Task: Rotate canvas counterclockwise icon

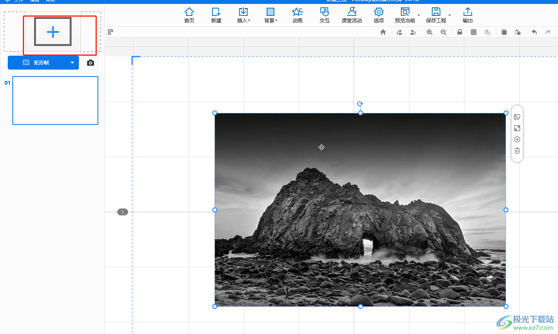Action: [x=413, y=32]
